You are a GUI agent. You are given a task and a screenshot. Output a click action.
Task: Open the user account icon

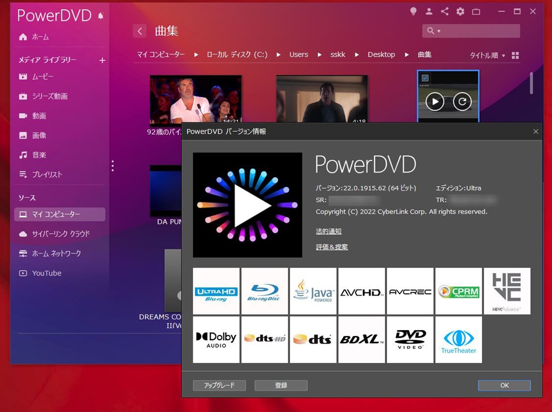click(x=429, y=11)
